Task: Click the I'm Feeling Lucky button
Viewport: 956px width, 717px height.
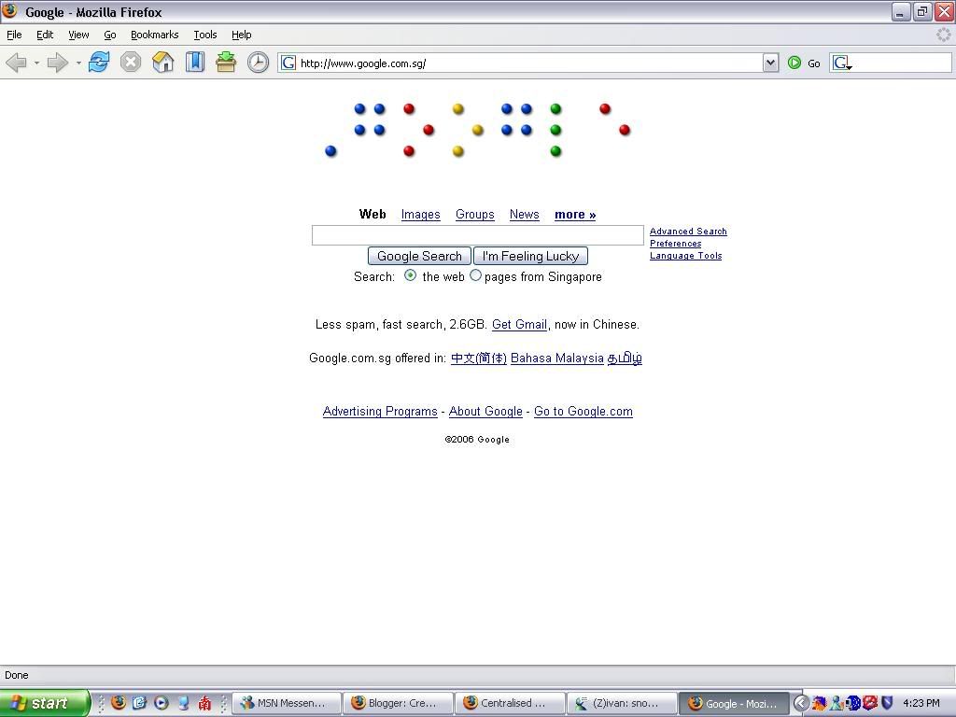Action: point(530,256)
